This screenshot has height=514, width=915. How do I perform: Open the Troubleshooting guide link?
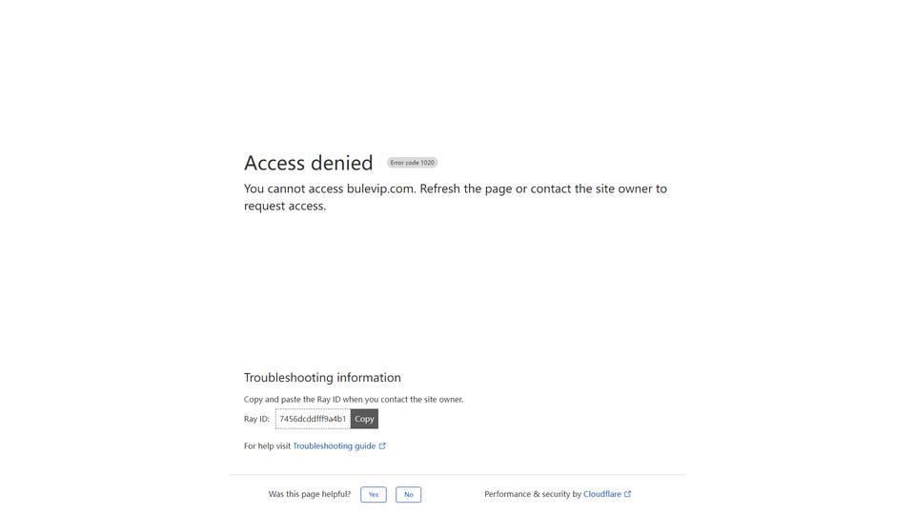pos(335,445)
